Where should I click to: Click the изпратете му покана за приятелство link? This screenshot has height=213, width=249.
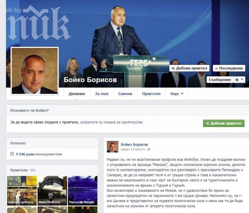111,122
